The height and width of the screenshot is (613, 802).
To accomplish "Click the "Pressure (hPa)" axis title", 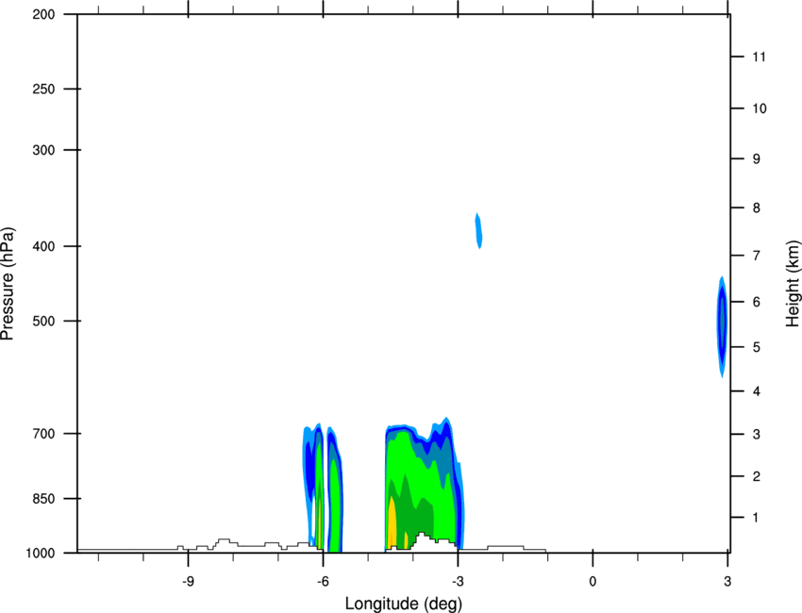I will pos(8,283).
